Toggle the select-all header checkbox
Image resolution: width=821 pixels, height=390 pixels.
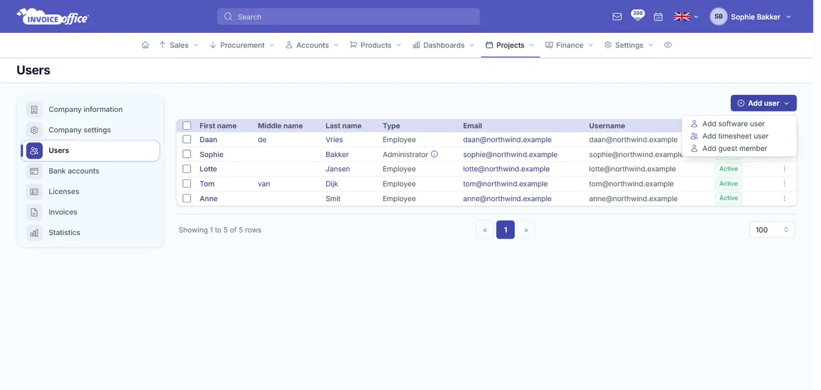tap(186, 126)
